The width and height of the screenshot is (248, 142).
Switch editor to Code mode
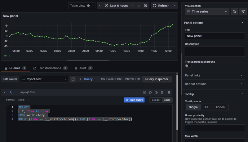167,100
